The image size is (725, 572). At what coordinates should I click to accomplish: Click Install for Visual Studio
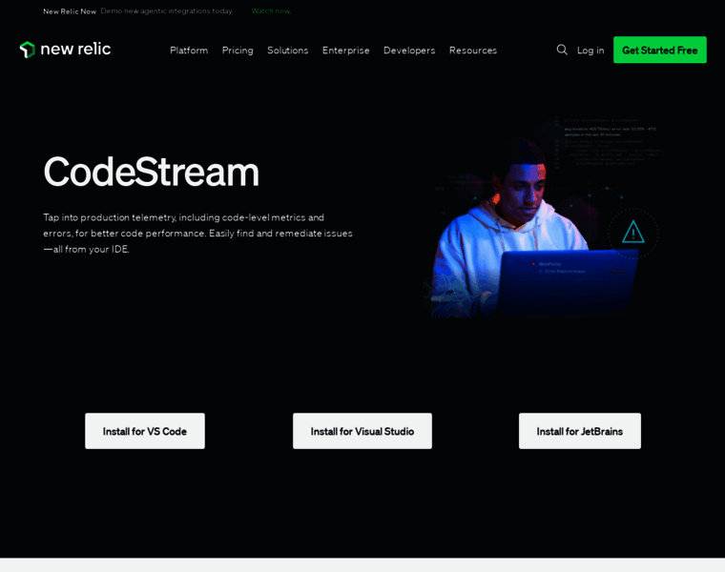coord(362,431)
